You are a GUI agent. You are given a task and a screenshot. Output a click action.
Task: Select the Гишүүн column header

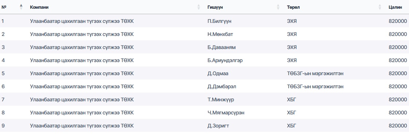click(x=215, y=7)
